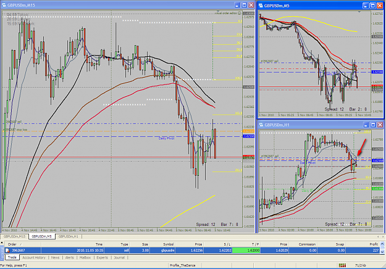Minimize the GBPUSDm,H1 chart window

point(366,125)
